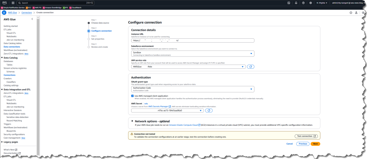This screenshot has height=159, width=367.
Task: Click the AWS logo home icon
Action: pyautogui.click(x=5, y=3)
